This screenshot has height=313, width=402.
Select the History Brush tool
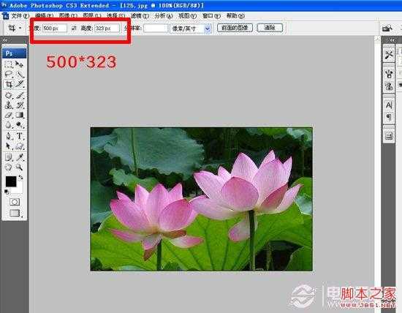click(x=20, y=105)
